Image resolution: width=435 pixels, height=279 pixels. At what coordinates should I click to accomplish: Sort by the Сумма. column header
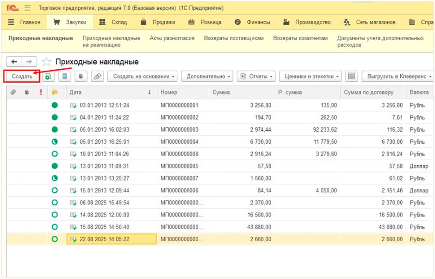pos(242,92)
